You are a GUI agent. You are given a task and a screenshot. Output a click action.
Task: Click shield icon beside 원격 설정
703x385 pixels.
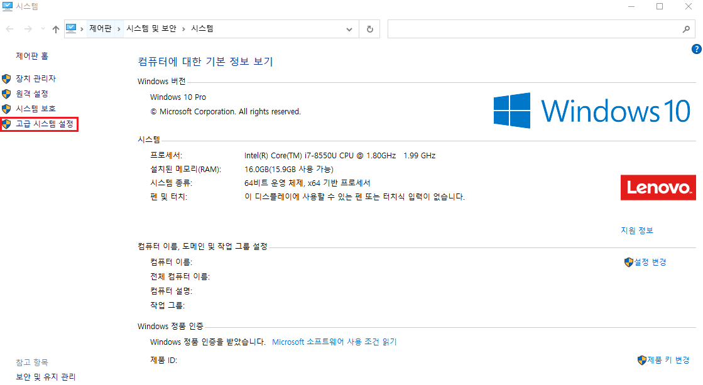pyautogui.click(x=6, y=94)
